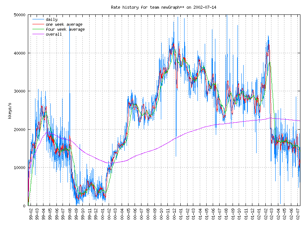Click the 01-01 x-axis date label
Image resolution: width=305 pixels, height=228 pixels.
tap(181, 214)
